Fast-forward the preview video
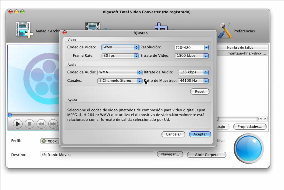Image resolution: width=284 pixels, height=190 pixels. (x=53, y=124)
